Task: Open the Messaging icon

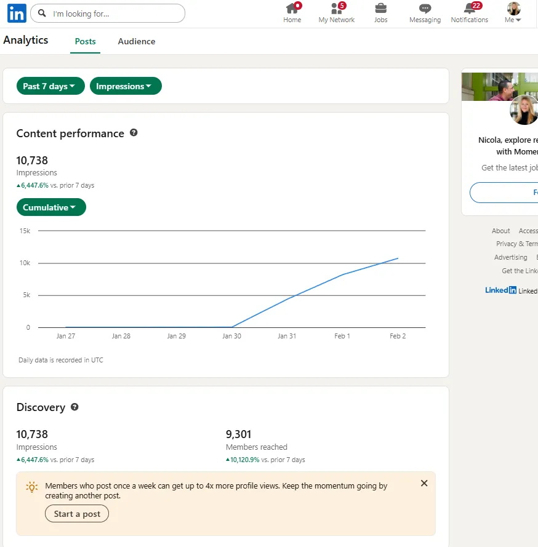Action: tap(425, 9)
